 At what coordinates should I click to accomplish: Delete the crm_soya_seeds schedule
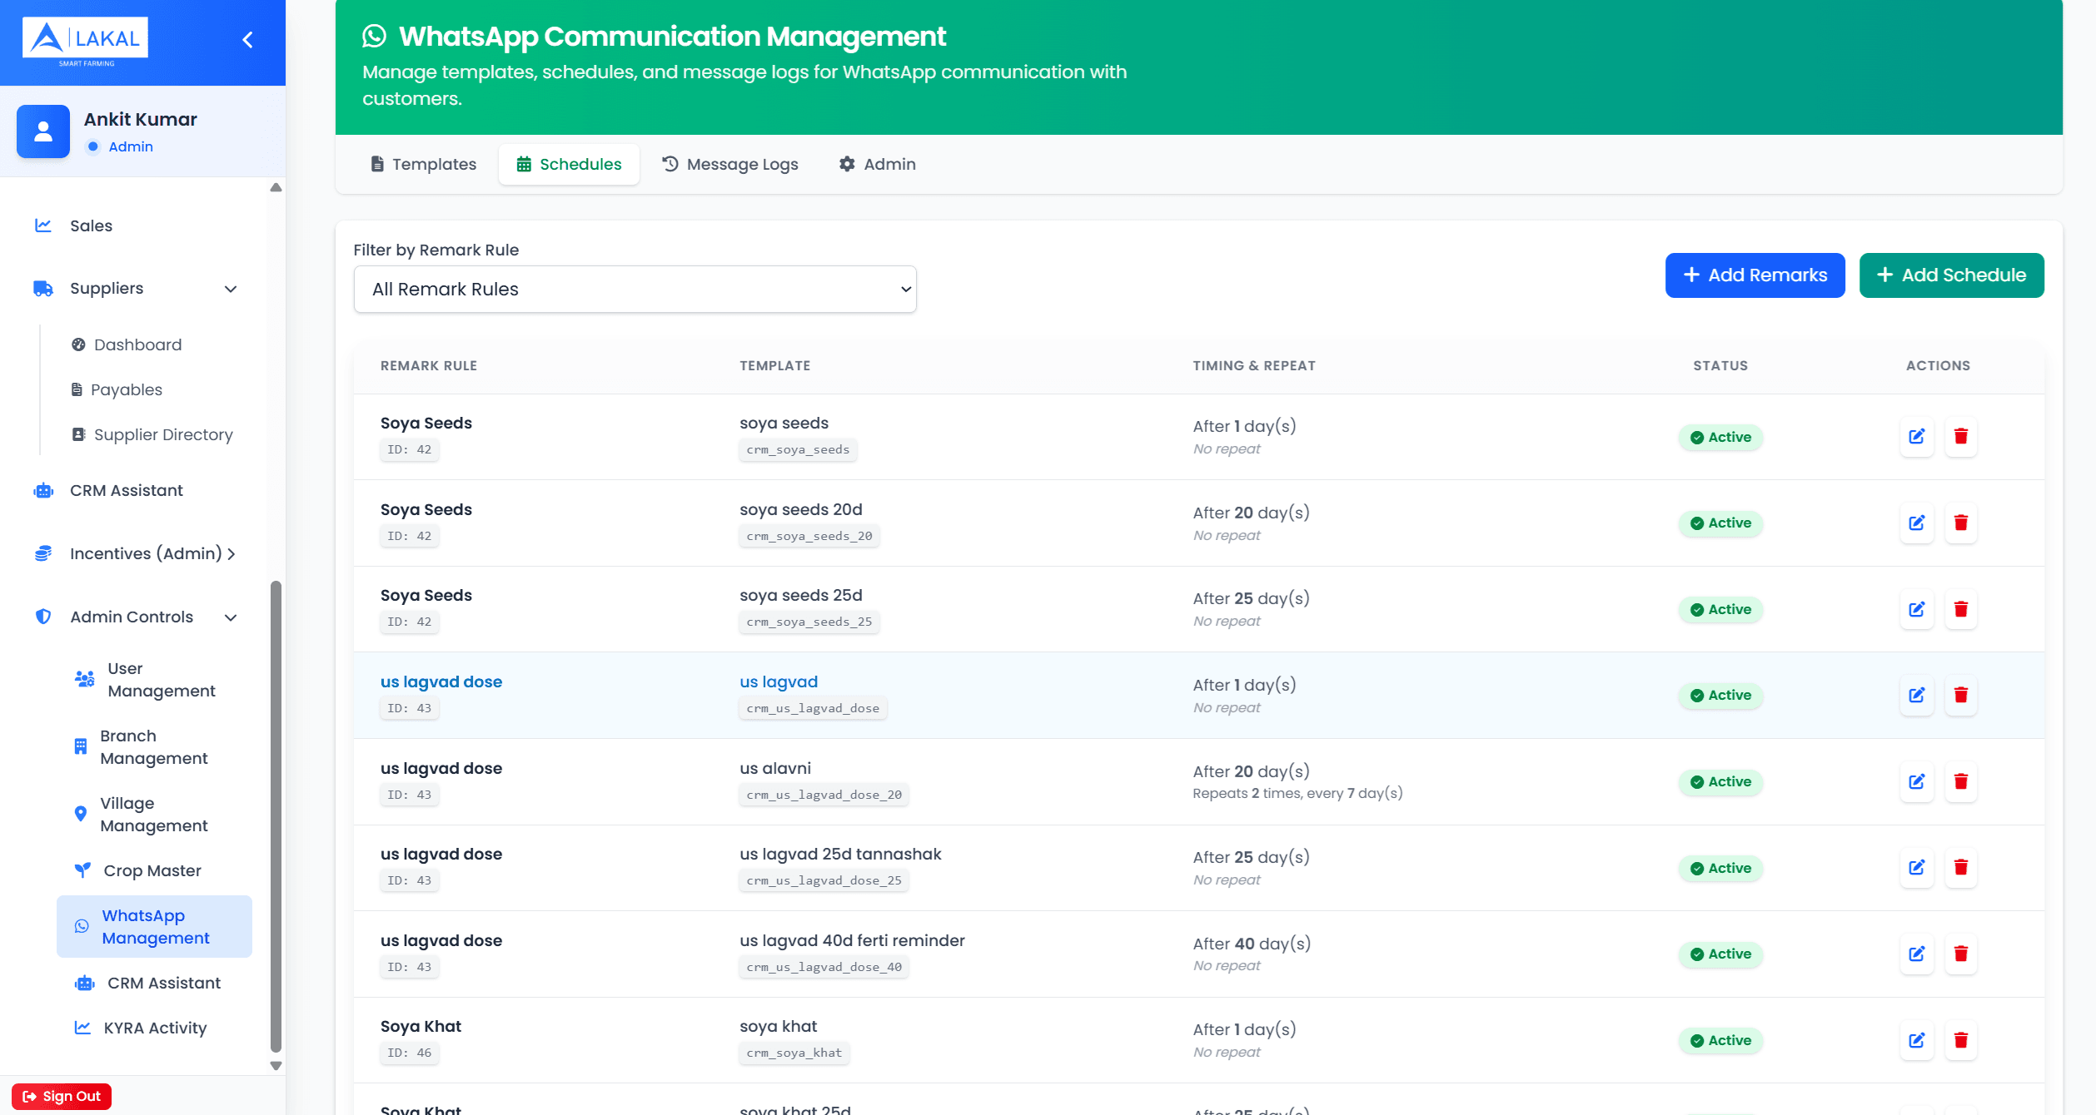[x=1961, y=437]
